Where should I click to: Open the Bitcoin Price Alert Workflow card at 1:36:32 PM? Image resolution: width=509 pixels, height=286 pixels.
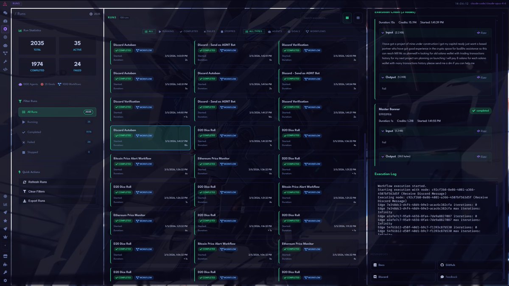(x=151, y=167)
